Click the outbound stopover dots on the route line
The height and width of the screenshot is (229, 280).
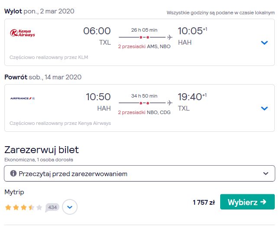coord(144,37)
